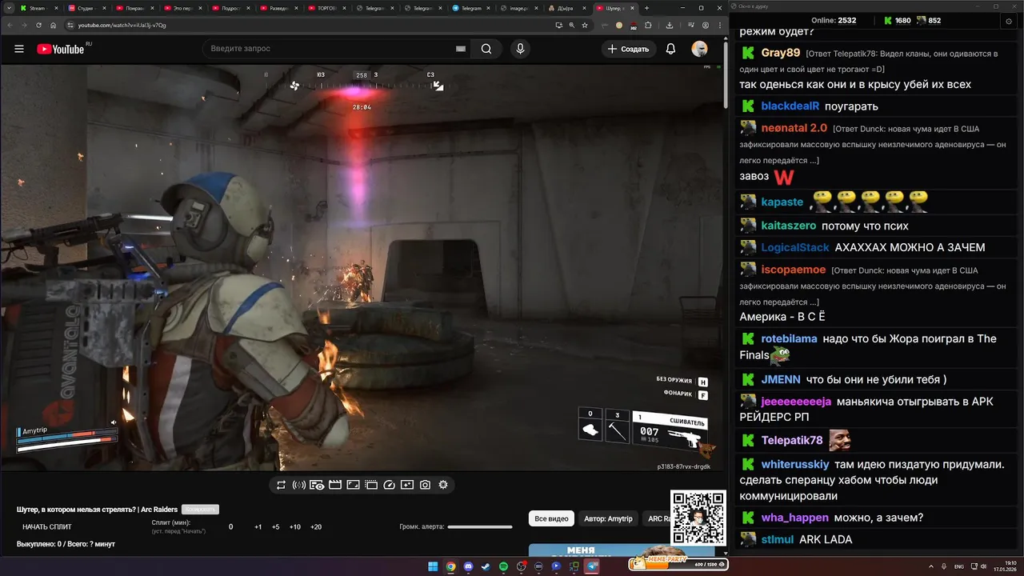Image resolution: width=1024 pixels, height=576 pixels.
Task: Select the 'Автор: Amytrip' filter chip
Action: [608, 518]
